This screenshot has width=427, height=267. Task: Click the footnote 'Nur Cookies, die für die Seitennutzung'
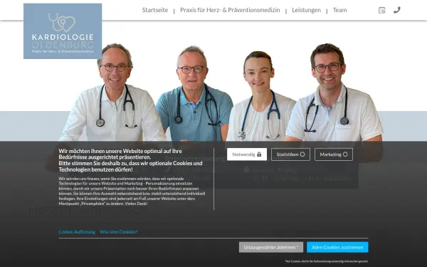(x=327, y=261)
